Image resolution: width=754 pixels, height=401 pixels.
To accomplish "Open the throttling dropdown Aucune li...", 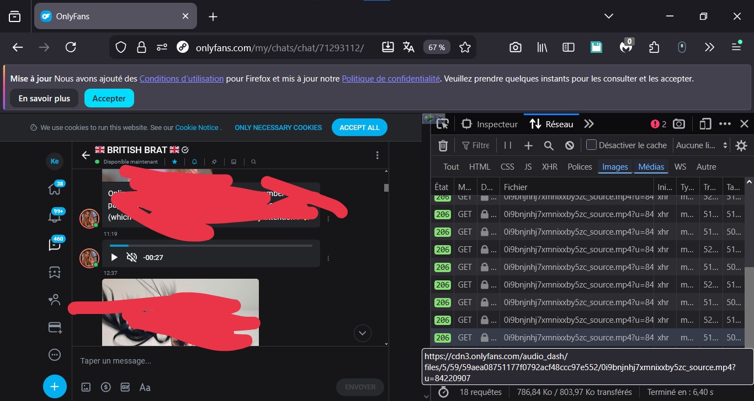I will [x=702, y=145].
